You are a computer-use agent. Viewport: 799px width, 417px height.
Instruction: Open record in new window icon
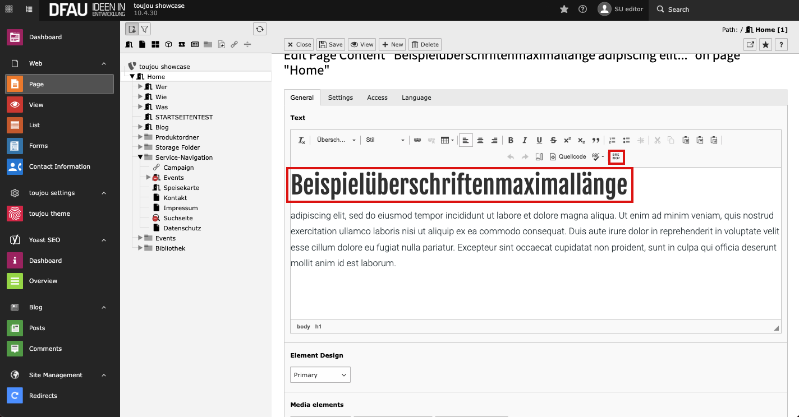coord(750,44)
